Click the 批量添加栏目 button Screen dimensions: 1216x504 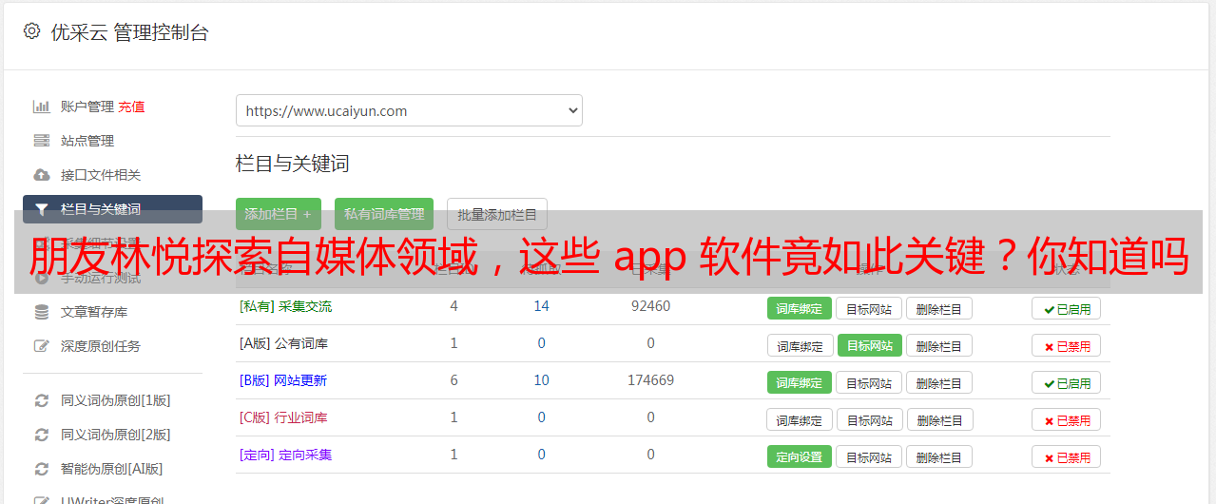pyautogui.click(x=497, y=214)
